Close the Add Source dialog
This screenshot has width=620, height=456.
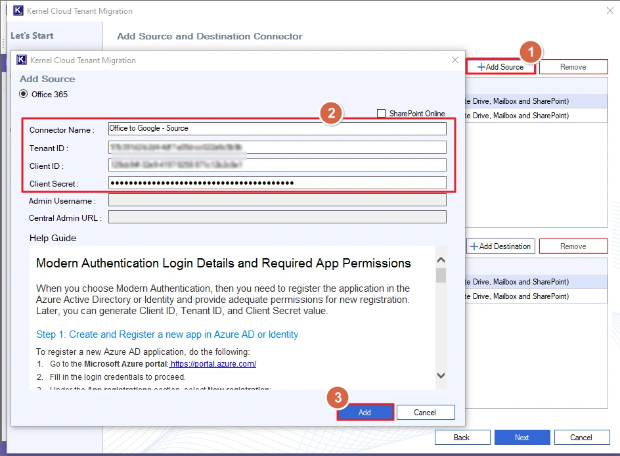click(x=454, y=60)
